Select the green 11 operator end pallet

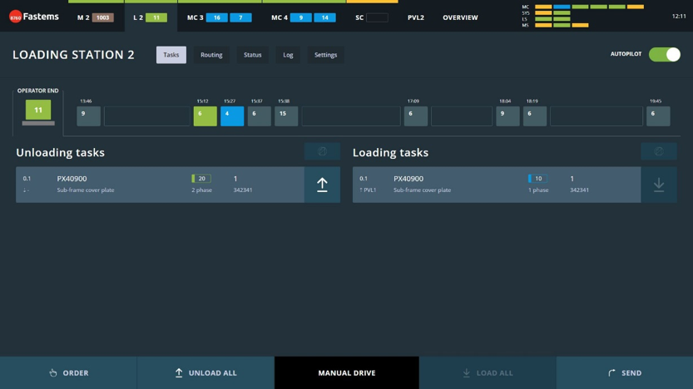pos(38,110)
